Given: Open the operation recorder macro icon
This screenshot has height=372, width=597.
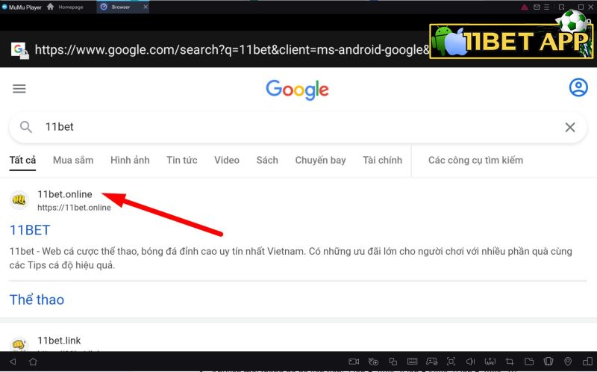Looking at the screenshot, I should pyautogui.click(x=374, y=362).
